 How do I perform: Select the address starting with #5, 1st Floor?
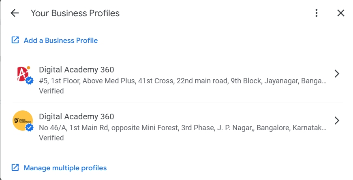point(182,81)
